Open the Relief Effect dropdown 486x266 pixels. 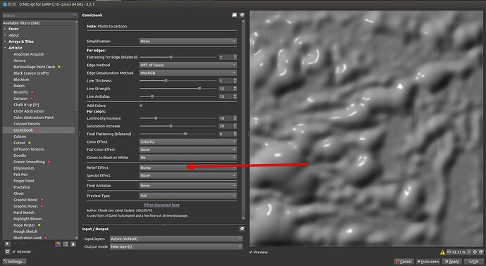pos(188,167)
